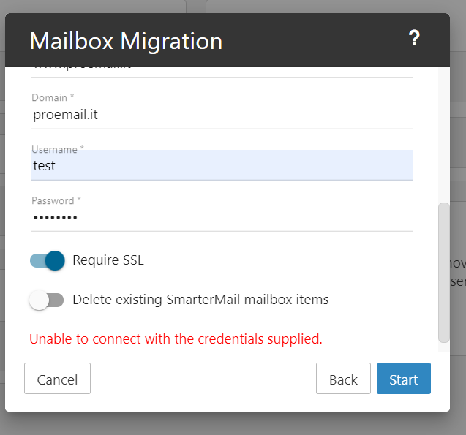This screenshot has width=466, height=435.
Task: Enable Delete existing SmarterMail mailbox items switch
Action: [x=48, y=300]
